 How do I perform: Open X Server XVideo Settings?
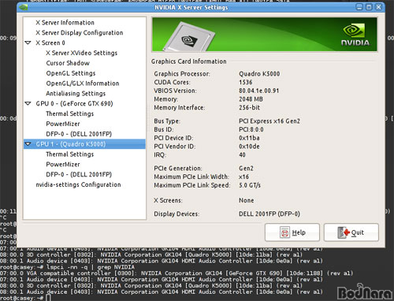(x=81, y=53)
